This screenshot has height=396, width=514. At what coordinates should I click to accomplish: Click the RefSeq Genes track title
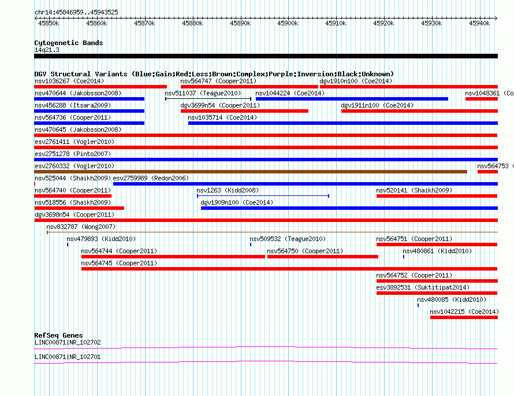(x=58, y=335)
